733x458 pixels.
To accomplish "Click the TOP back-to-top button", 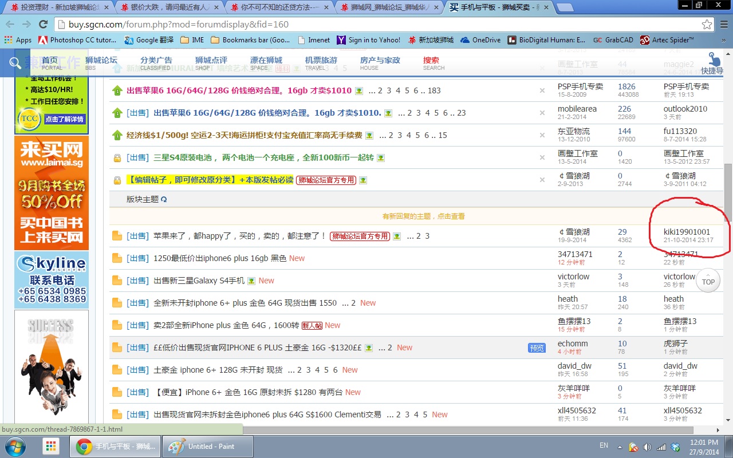I will point(708,281).
